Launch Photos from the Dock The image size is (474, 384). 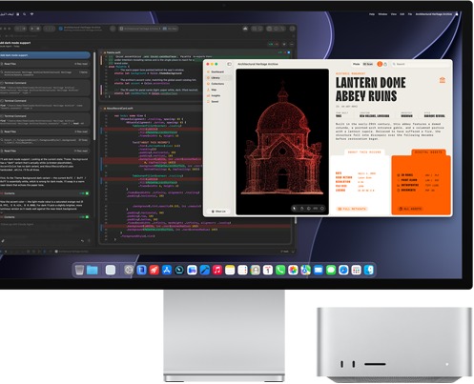pyautogui.click(x=293, y=271)
